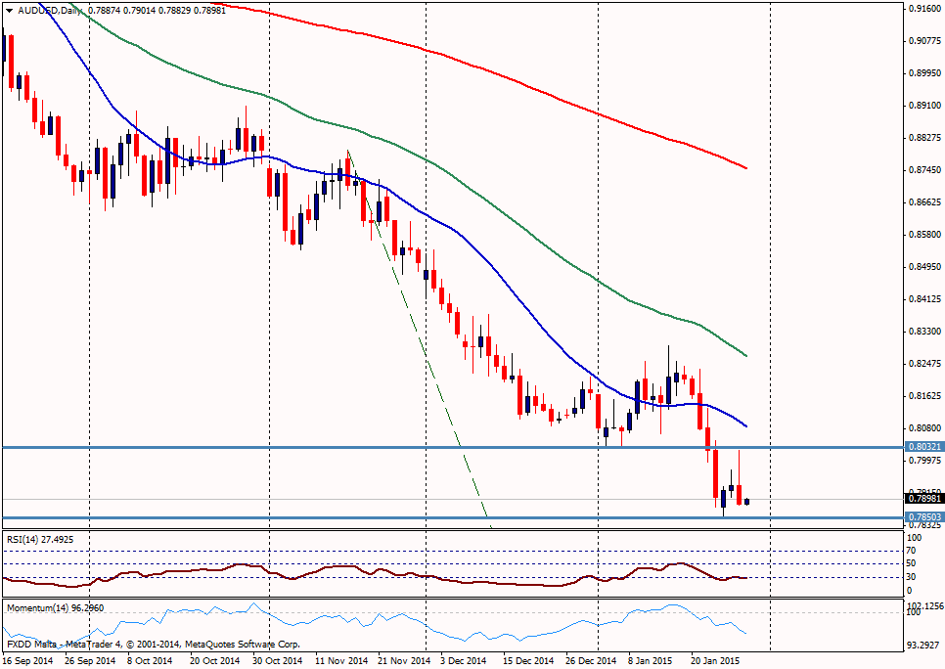Image resolution: width=945 pixels, height=669 pixels.
Task: Click the 0.91600 price scale value
Action: (x=921, y=8)
